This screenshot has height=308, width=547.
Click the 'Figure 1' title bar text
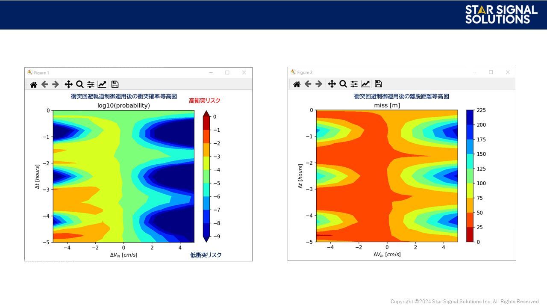(x=41, y=73)
